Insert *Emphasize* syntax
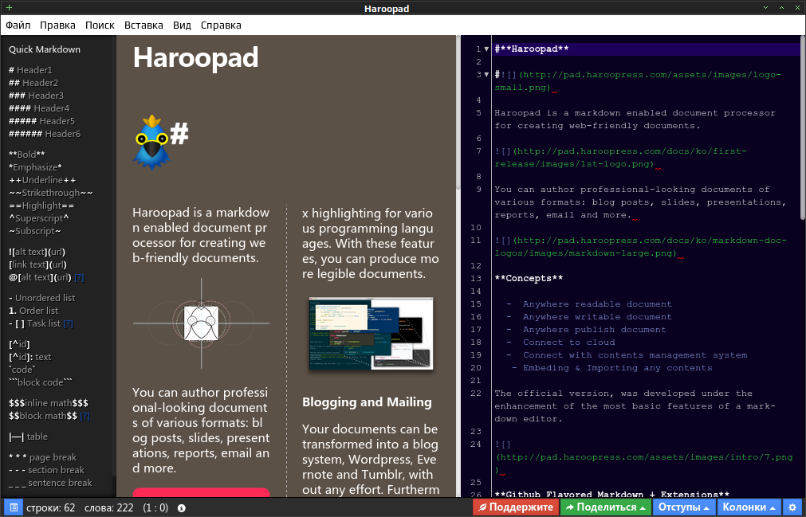The height and width of the screenshot is (517, 806). click(x=35, y=167)
